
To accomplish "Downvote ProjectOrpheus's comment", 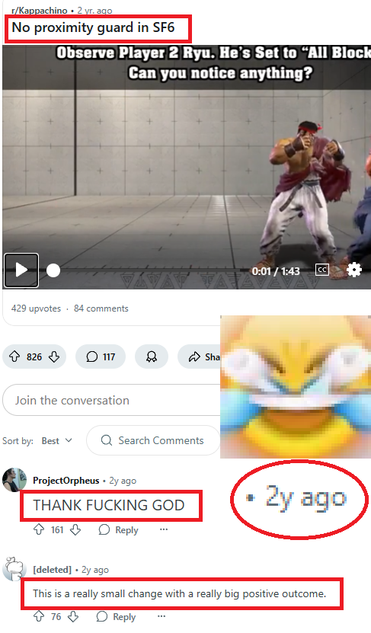I will [75, 529].
